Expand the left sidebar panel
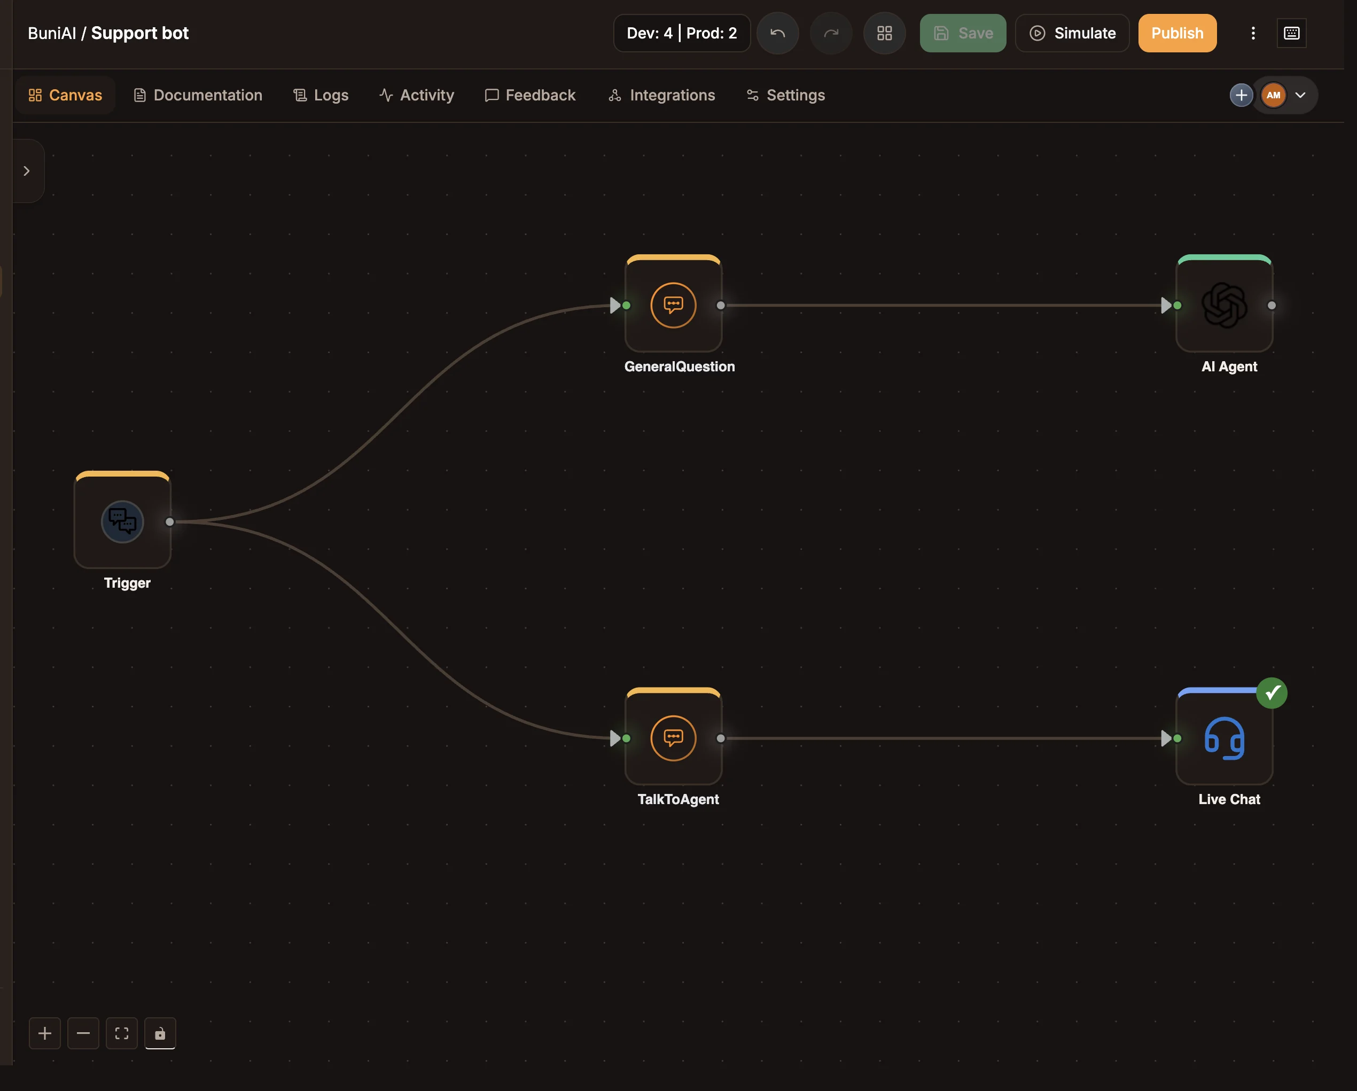This screenshot has height=1091, width=1357. coord(26,170)
